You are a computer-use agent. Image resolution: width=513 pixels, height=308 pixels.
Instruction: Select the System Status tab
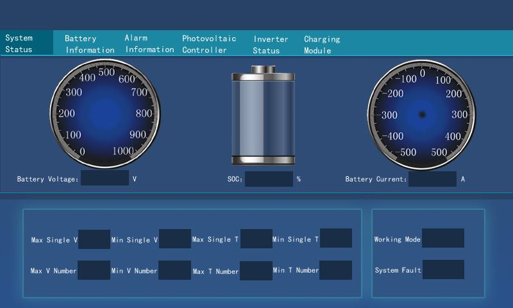coord(27,44)
